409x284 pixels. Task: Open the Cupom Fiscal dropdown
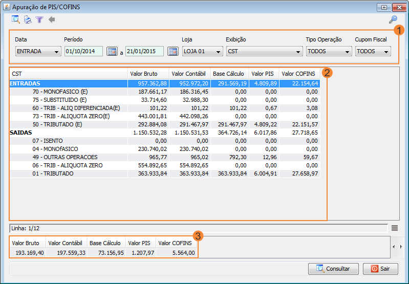(x=373, y=51)
